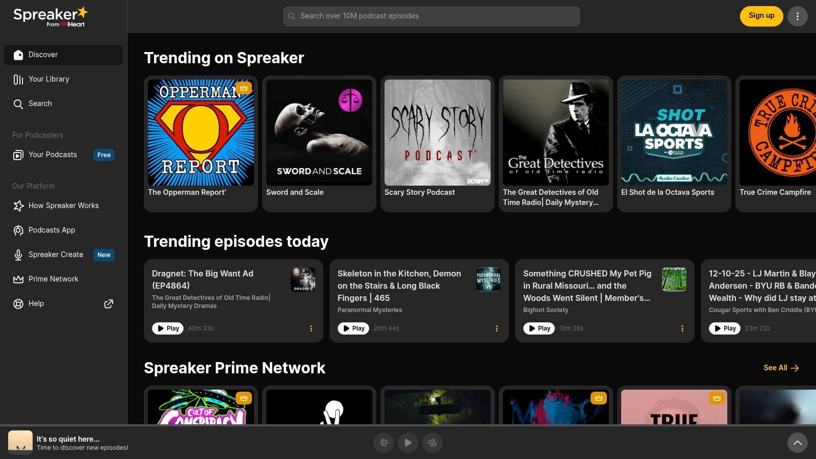This screenshot has height=459, width=816.
Task: Open El Shot de la Octava Sports cover
Action: 674,133
